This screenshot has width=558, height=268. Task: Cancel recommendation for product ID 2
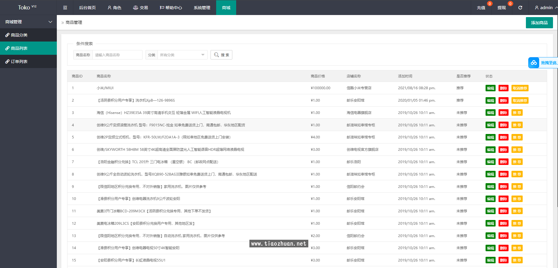(520, 100)
